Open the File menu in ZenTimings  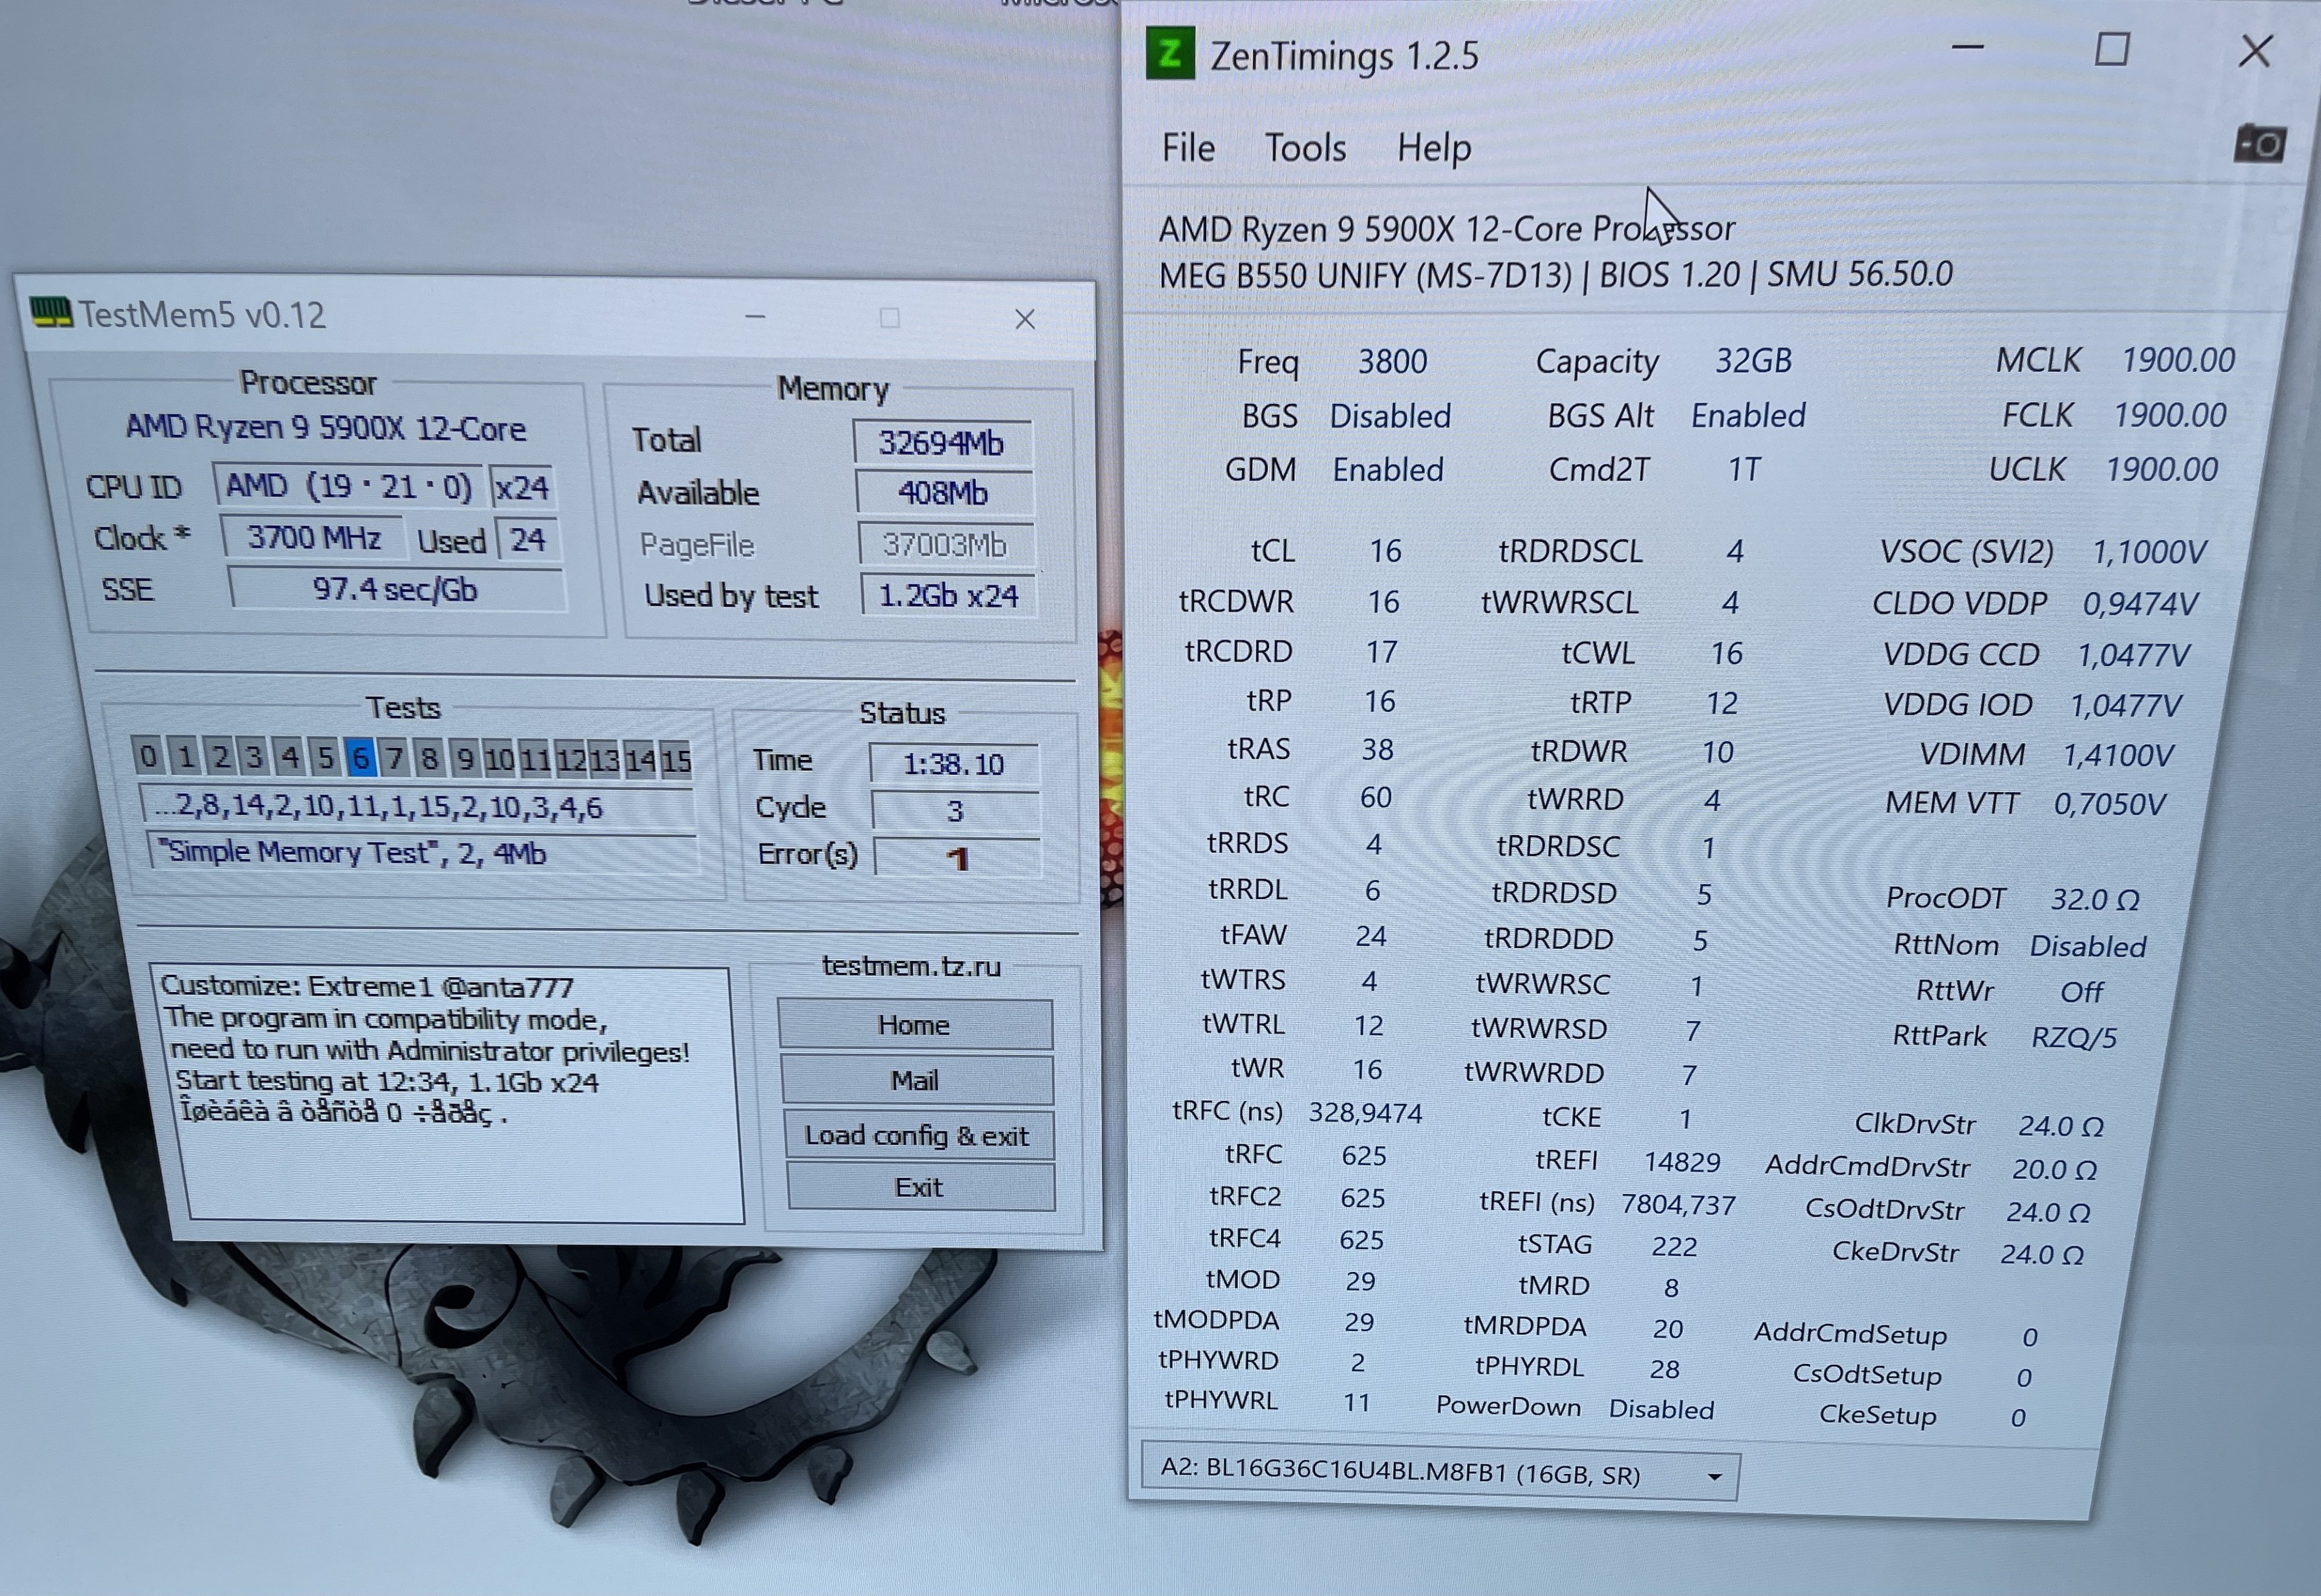(x=1188, y=148)
